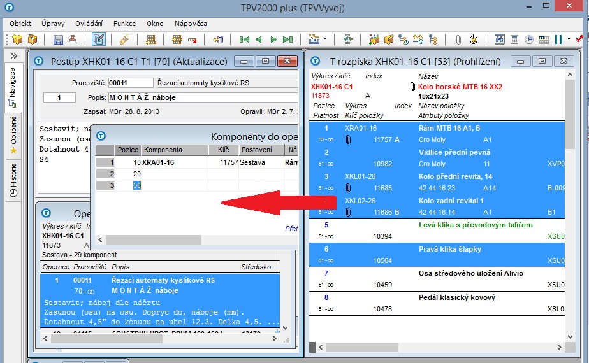Open the Nápověda menu

click(191, 24)
